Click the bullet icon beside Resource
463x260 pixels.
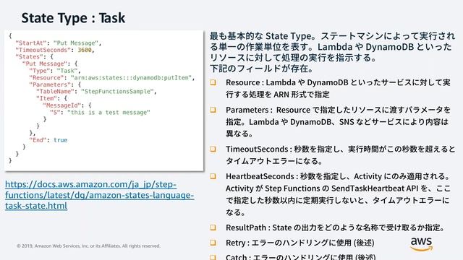tap(213, 82)
